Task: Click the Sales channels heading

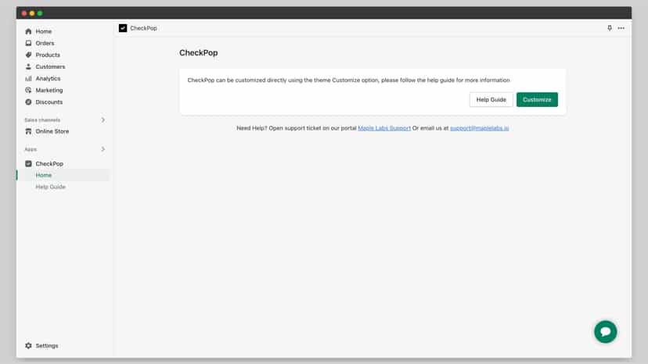Action: 42,120
